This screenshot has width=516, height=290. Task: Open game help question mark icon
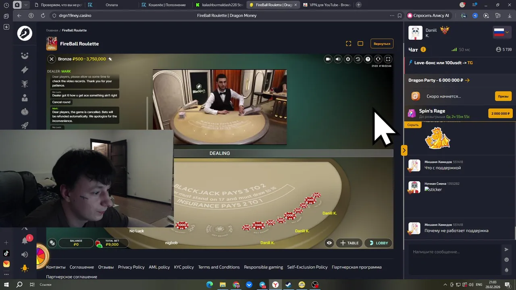pyautogui.click(x=368, y=59)
